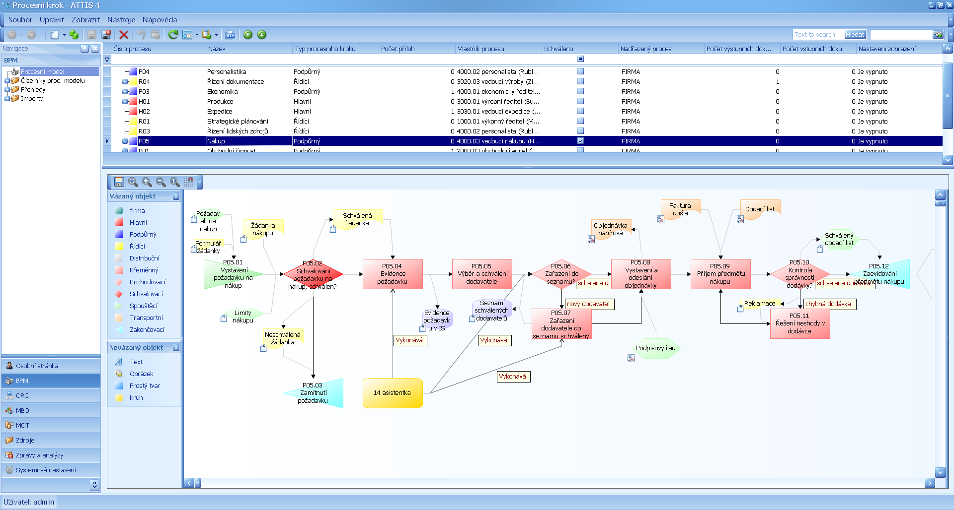This screenshot has height=510, width=954.
Task: Click the new document toolbar icon
Action: [x=55, y=35]
